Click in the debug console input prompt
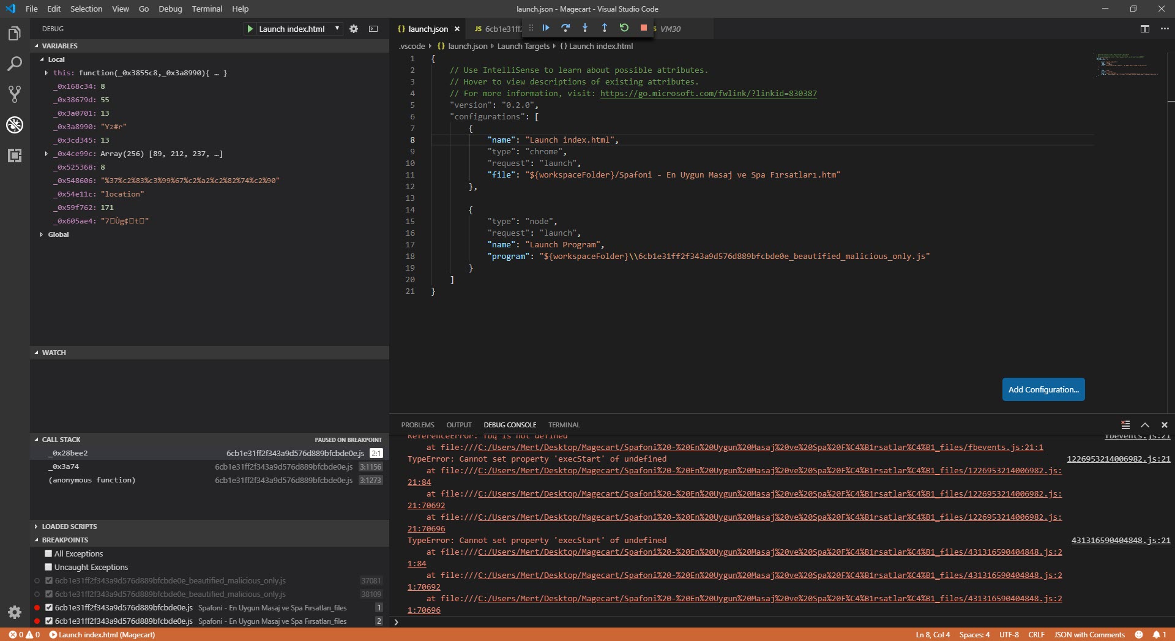This screenshot has width=1175, height=641. pos(783,622)
